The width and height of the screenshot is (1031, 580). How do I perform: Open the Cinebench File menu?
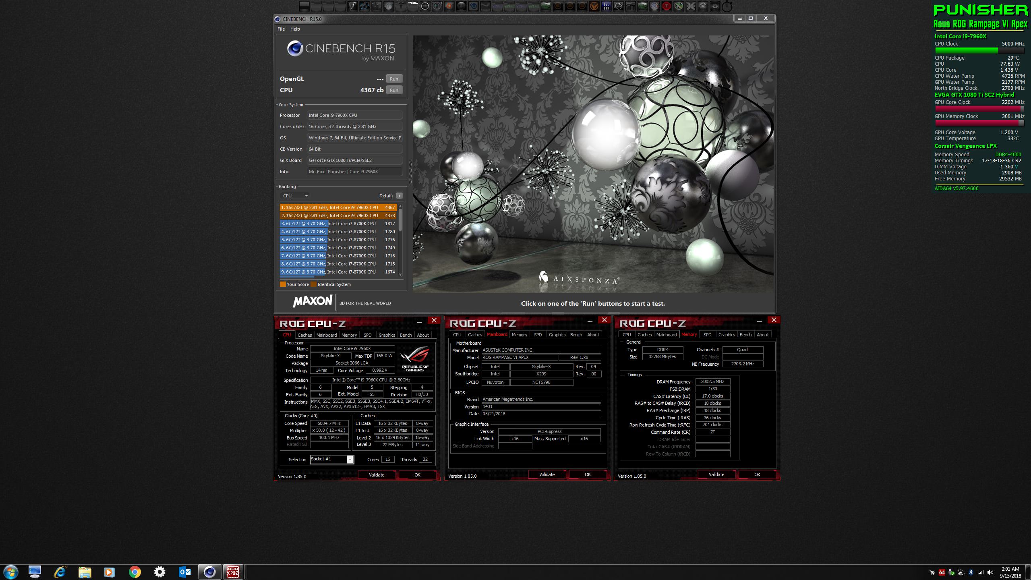(281, 29)
